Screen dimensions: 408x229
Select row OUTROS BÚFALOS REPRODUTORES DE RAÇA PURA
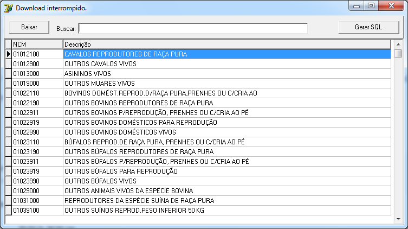tap(227, 152)
